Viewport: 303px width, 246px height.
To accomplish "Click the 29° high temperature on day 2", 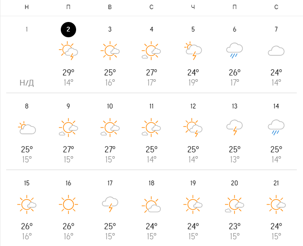I will click(x=68, y=72).
